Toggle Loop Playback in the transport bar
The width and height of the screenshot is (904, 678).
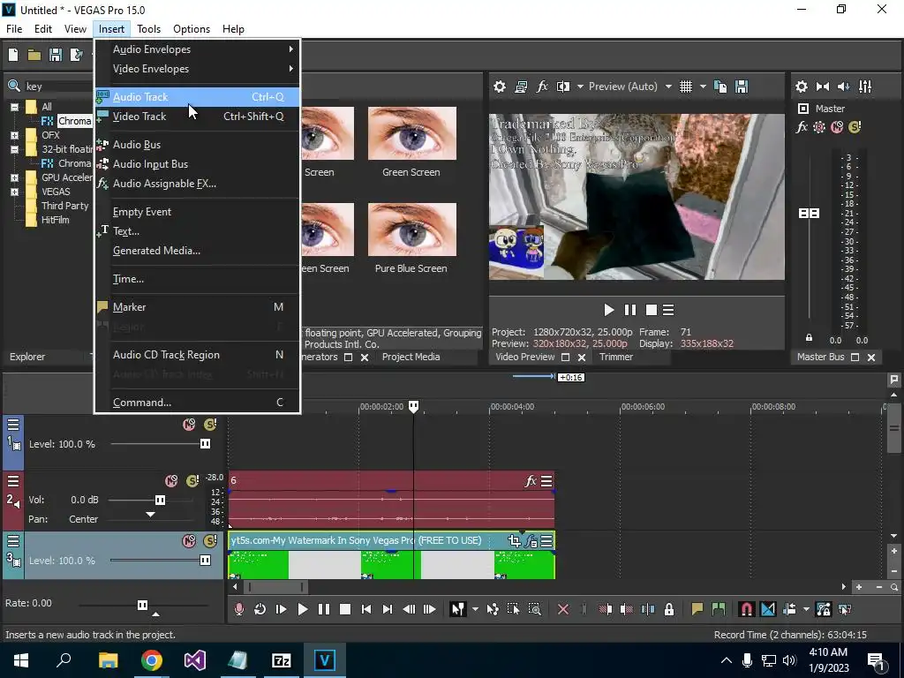pyautogui.click(x=260, y=609)
